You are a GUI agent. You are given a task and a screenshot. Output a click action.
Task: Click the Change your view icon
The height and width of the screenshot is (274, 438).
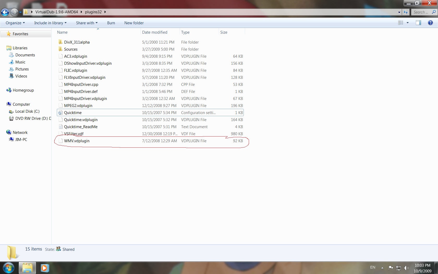(401, 23)
